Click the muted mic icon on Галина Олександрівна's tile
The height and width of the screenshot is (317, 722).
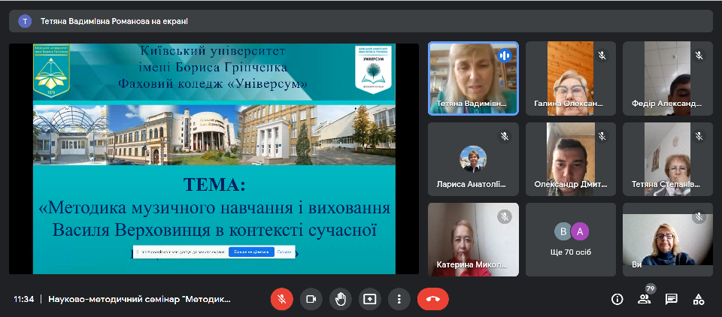pyautogui.click(x=602, y=56)
